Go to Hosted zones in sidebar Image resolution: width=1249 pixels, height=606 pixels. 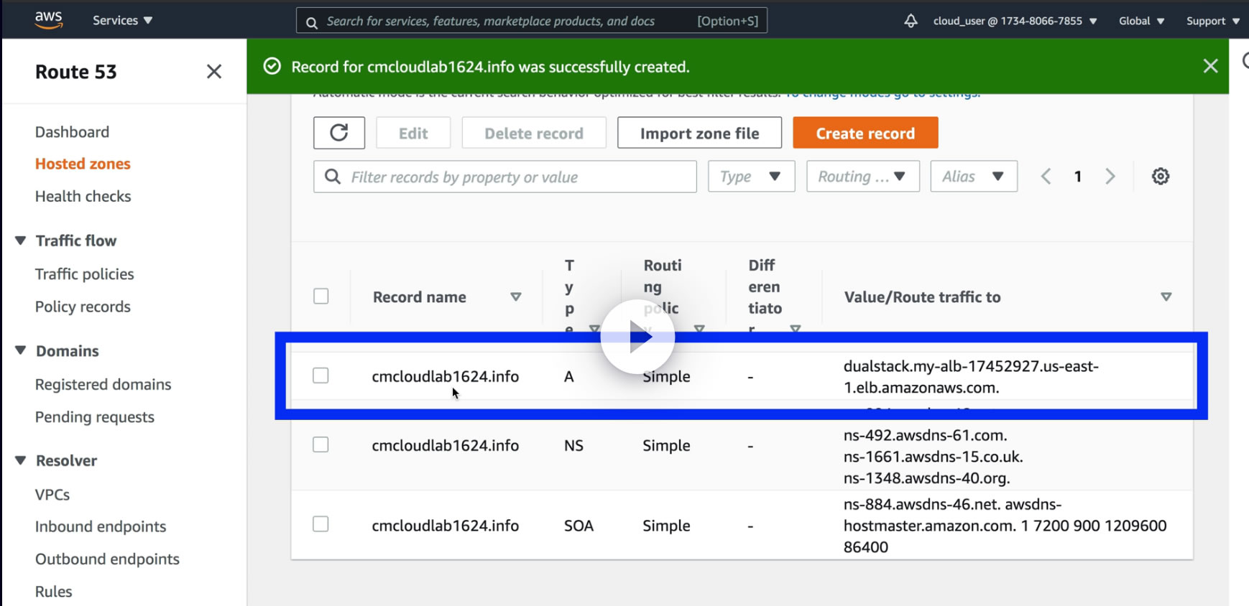(x=83, y=164)
